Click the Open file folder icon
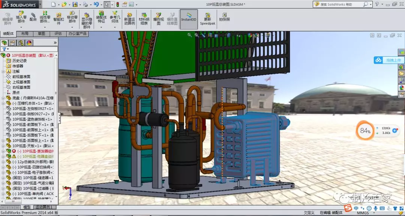 point(64,4)
